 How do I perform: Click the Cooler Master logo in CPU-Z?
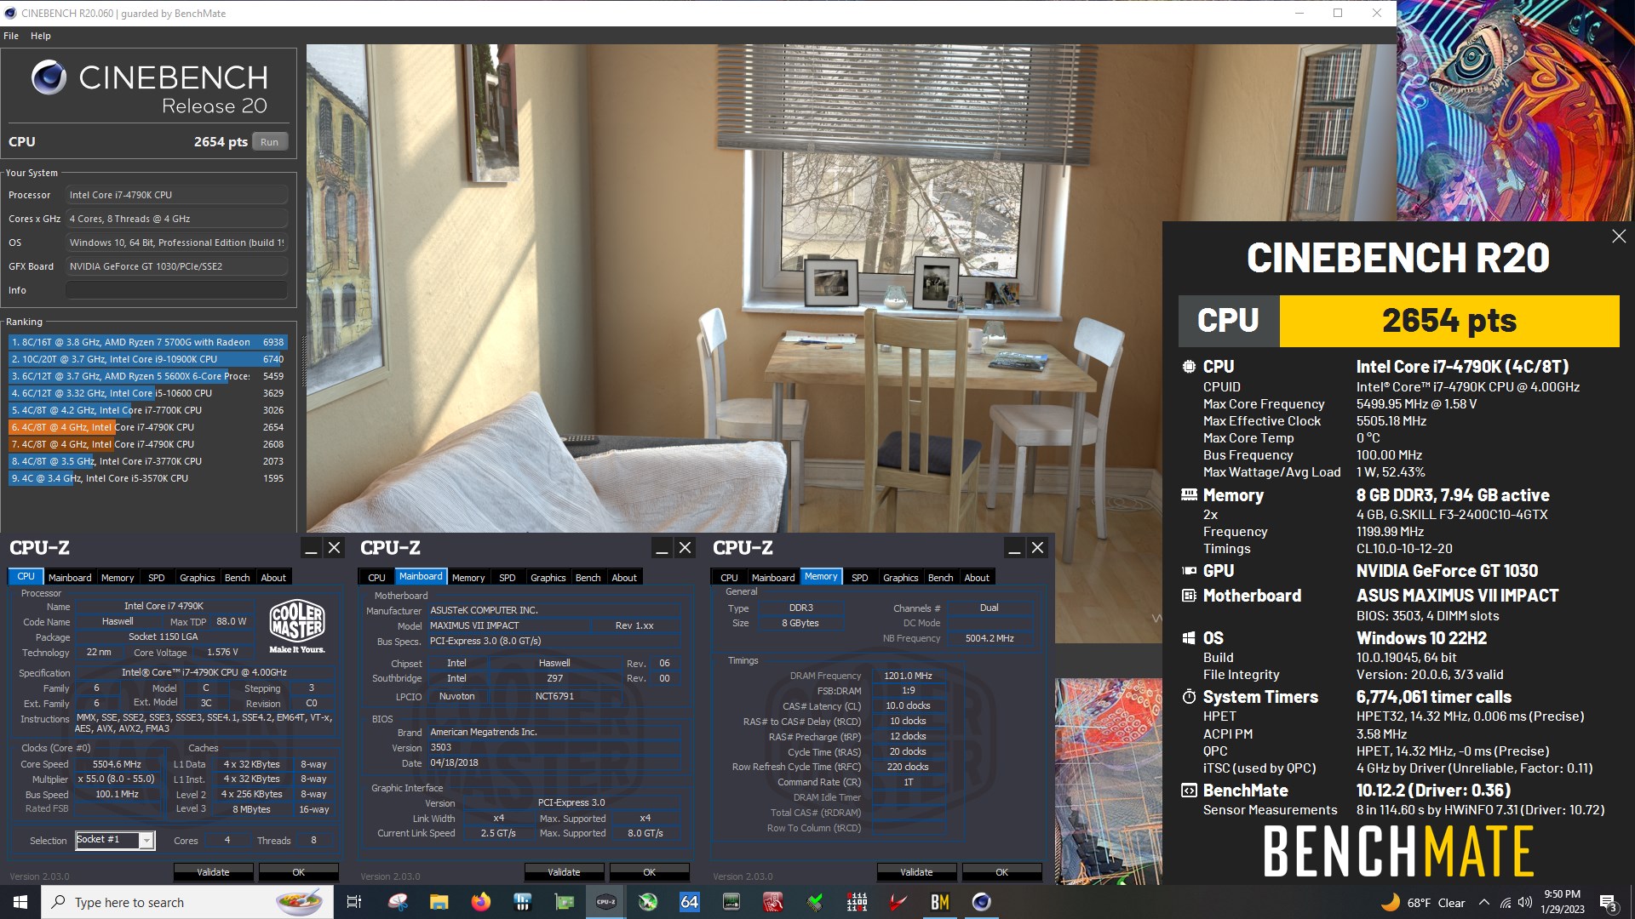click(296, 626)
